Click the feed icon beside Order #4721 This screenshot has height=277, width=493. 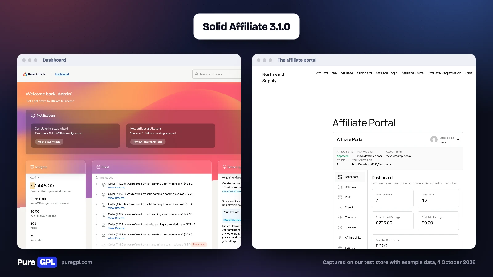[x=104, y=215]
